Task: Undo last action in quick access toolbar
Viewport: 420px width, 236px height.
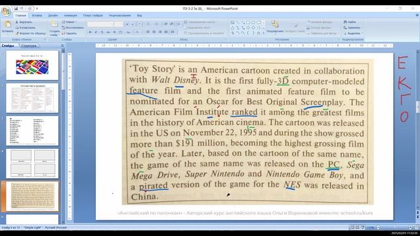Action: [x=22, y=9]
